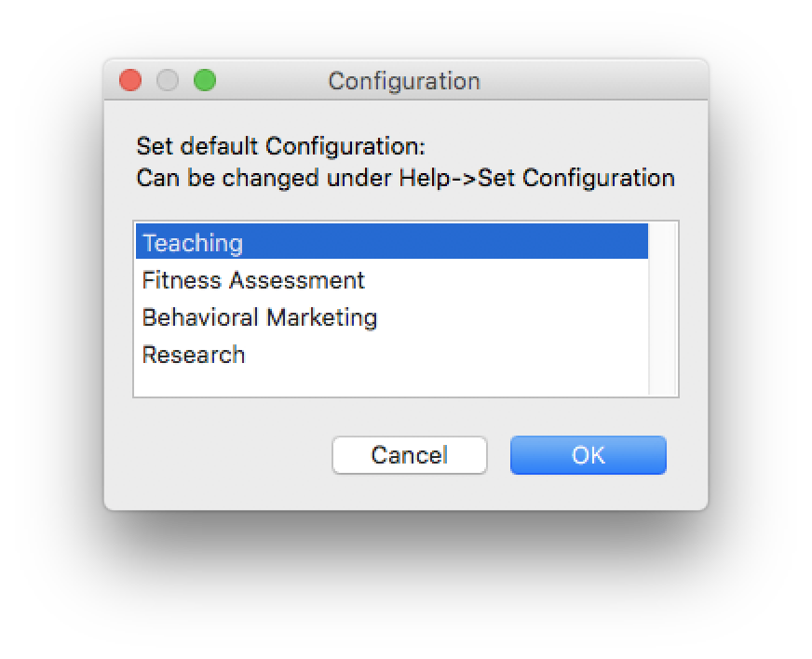Image resolution: width=812 pixels, height=659 pixels.
Task: Click blank dialog area below OK button
Action: click(x=589, y=493)
